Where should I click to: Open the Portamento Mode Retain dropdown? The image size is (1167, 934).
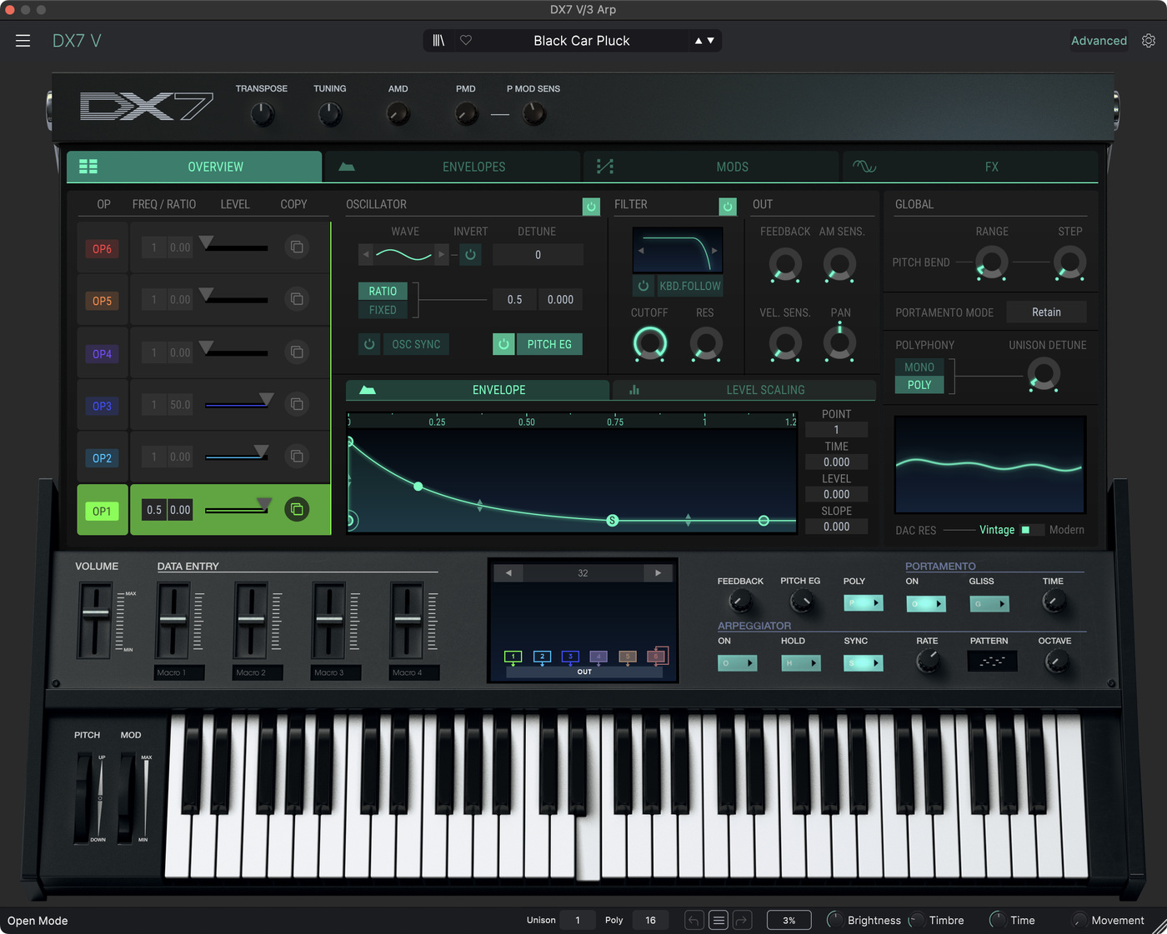(1046, 312)
